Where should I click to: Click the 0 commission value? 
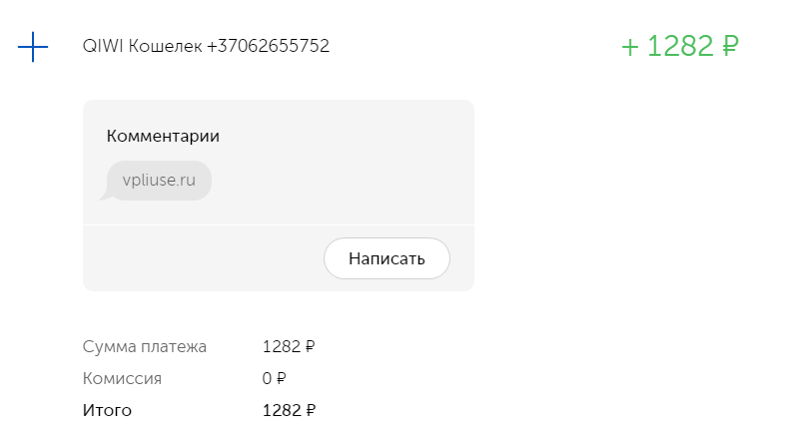267,378
